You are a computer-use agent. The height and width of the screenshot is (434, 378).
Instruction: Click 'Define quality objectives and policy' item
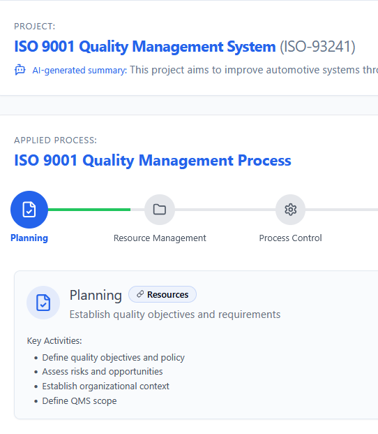point(113,358)
